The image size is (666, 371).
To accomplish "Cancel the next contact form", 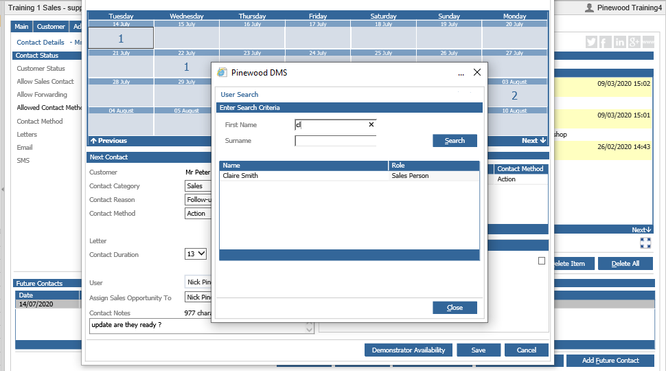I will [x=526, y=350].
